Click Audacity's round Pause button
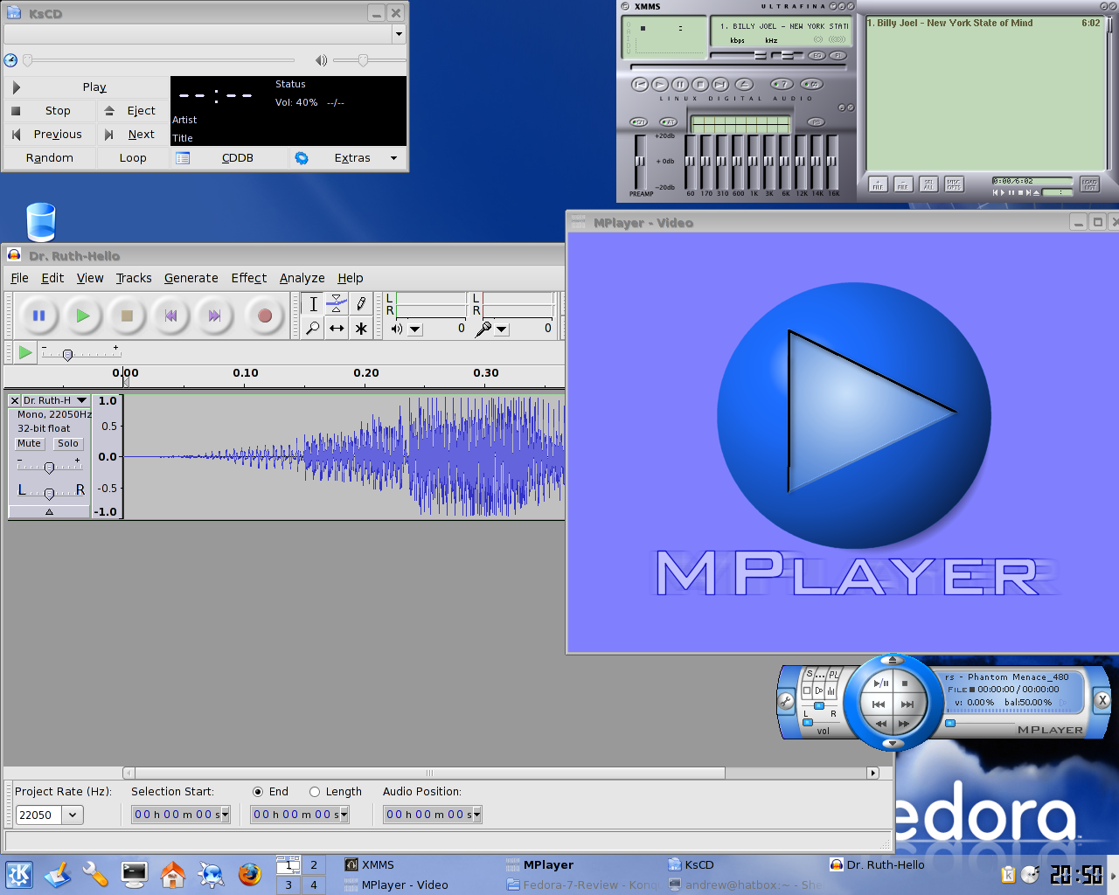 (x=38, y=316)
